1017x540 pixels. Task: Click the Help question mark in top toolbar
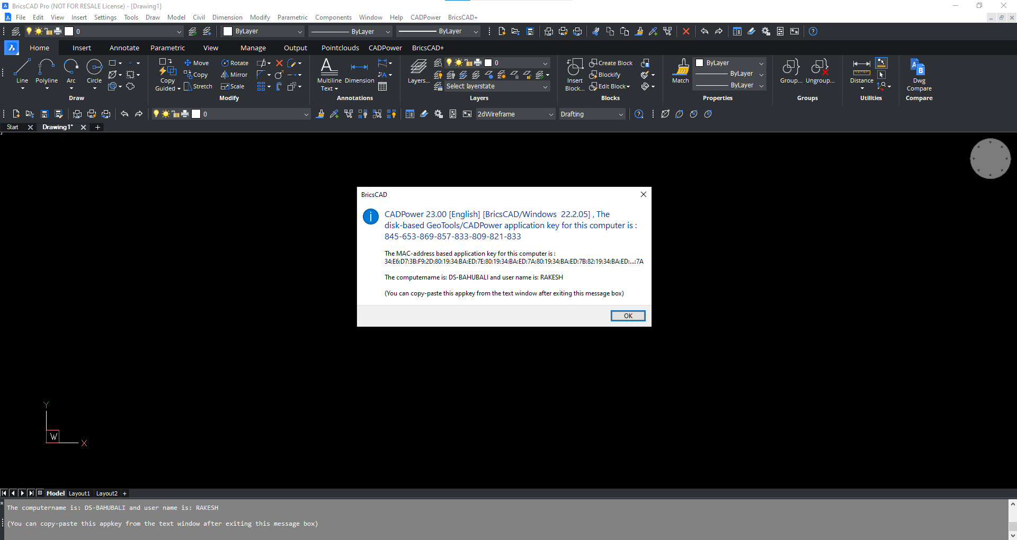pos(813,31)
